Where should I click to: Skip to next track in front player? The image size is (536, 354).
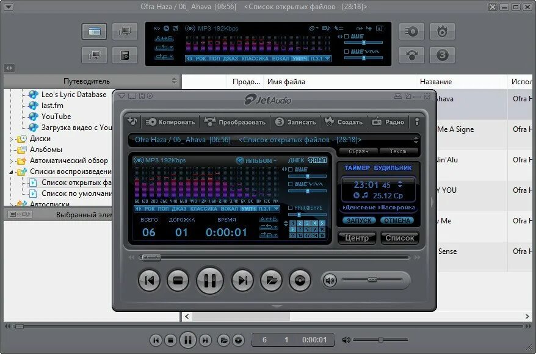242,281
